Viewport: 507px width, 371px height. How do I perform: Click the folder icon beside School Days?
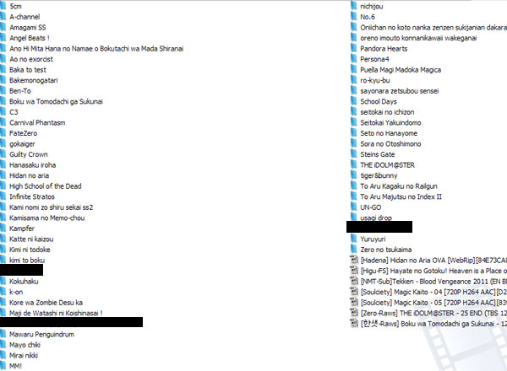pyautogui.click(x=354, y=101)
